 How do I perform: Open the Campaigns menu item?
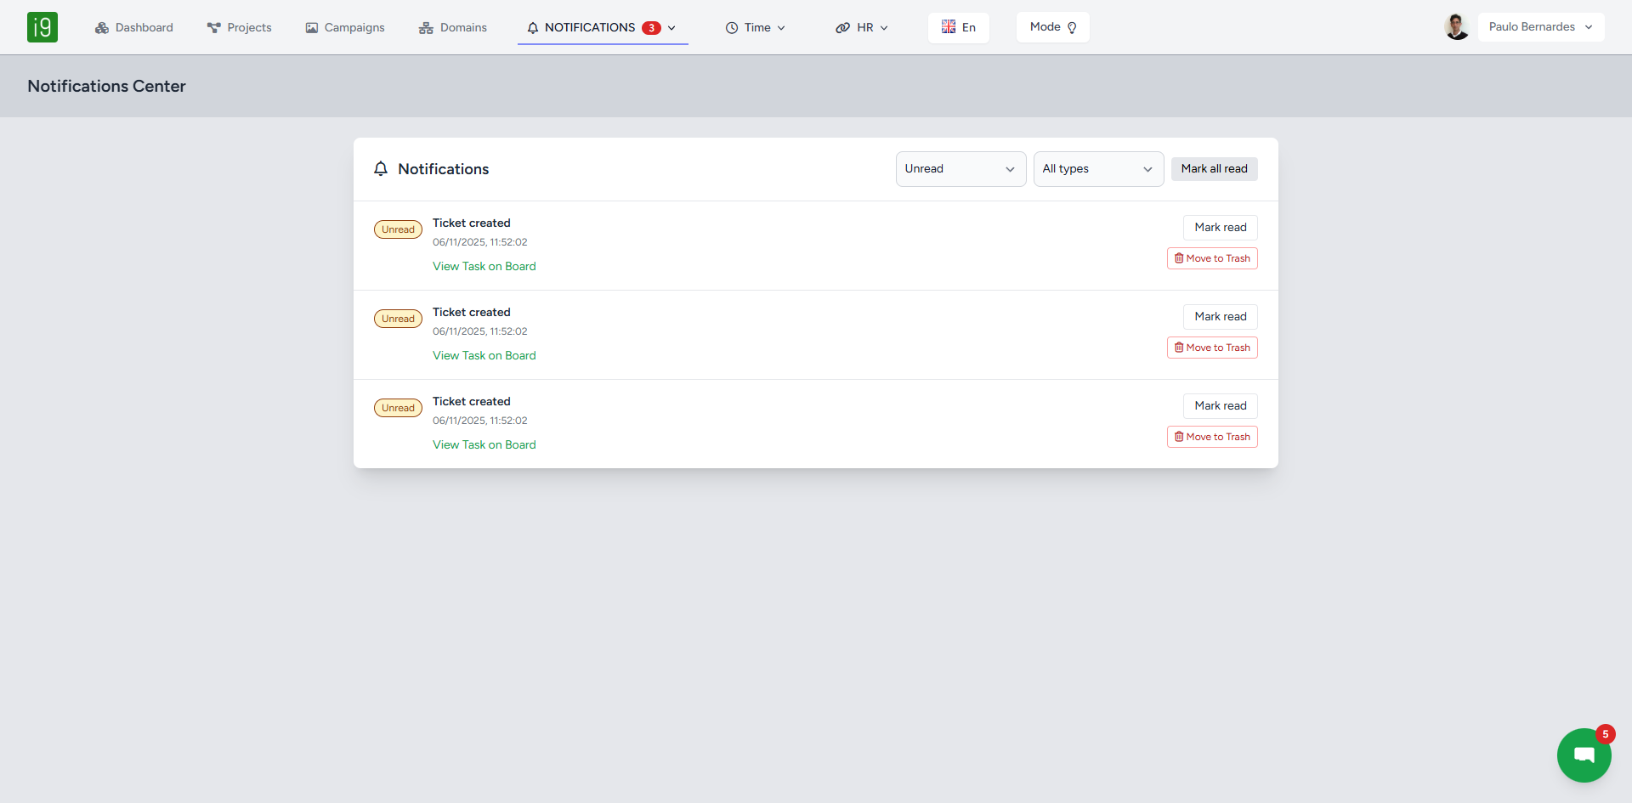[x=345, y=28]
